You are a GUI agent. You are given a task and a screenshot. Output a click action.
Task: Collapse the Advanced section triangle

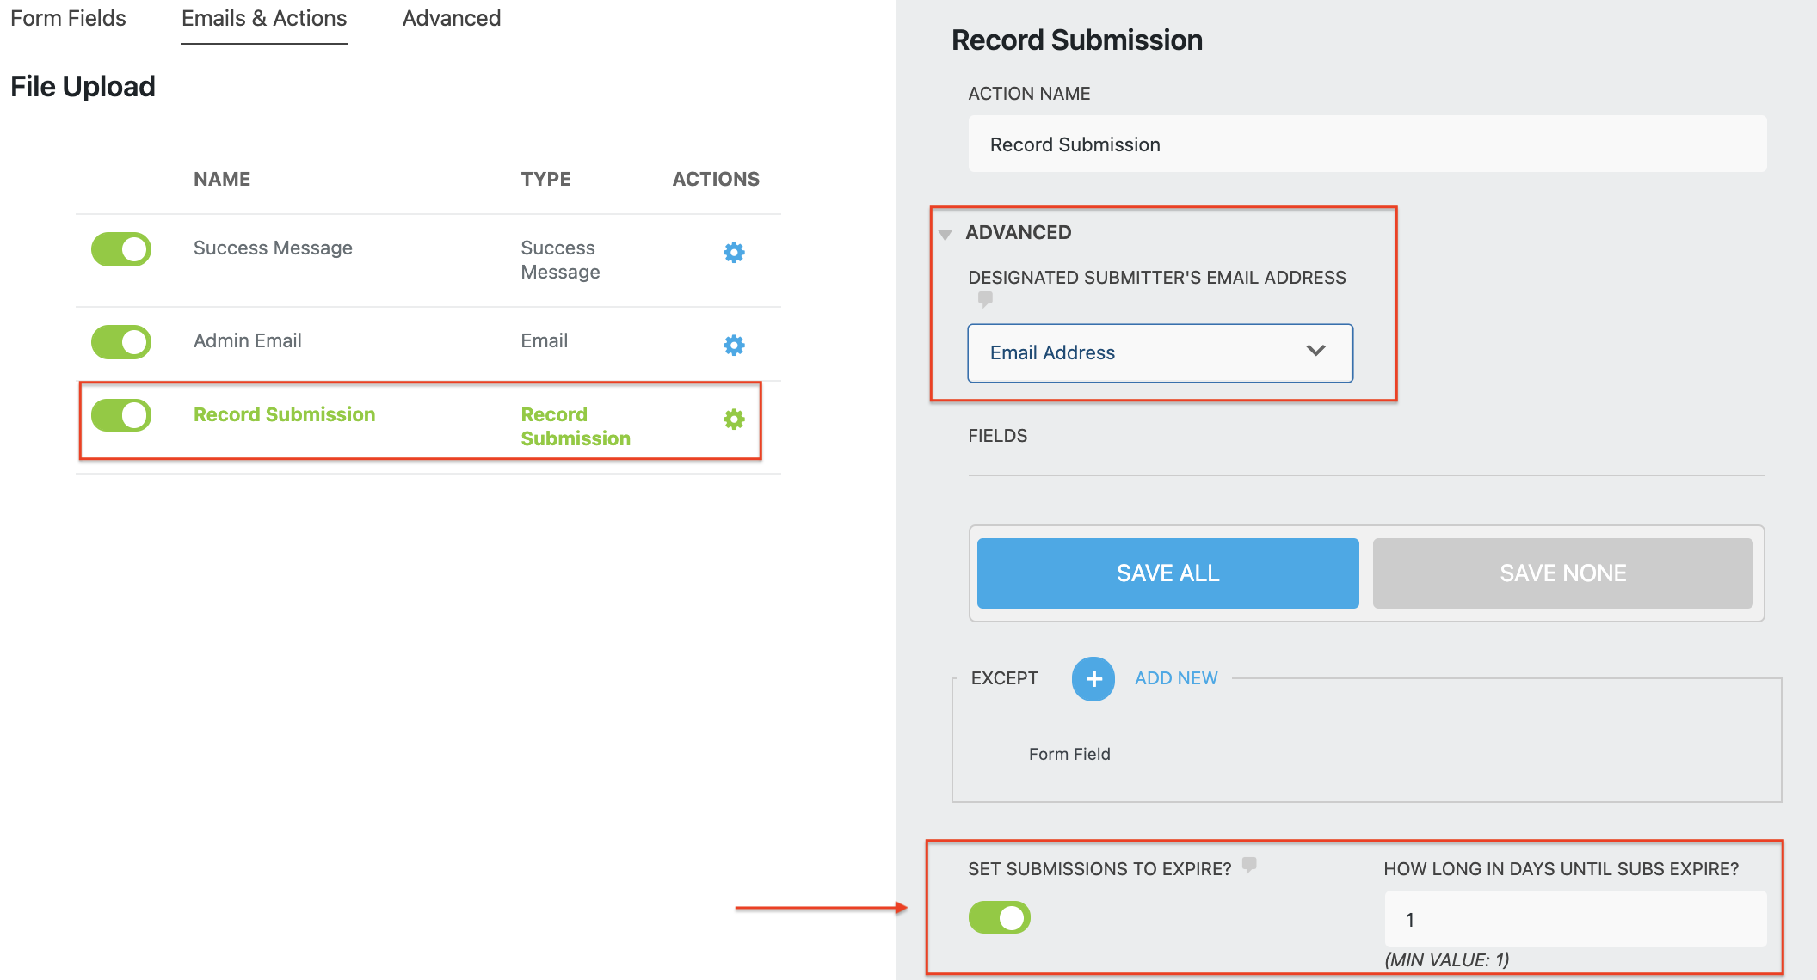coord(945,234)
